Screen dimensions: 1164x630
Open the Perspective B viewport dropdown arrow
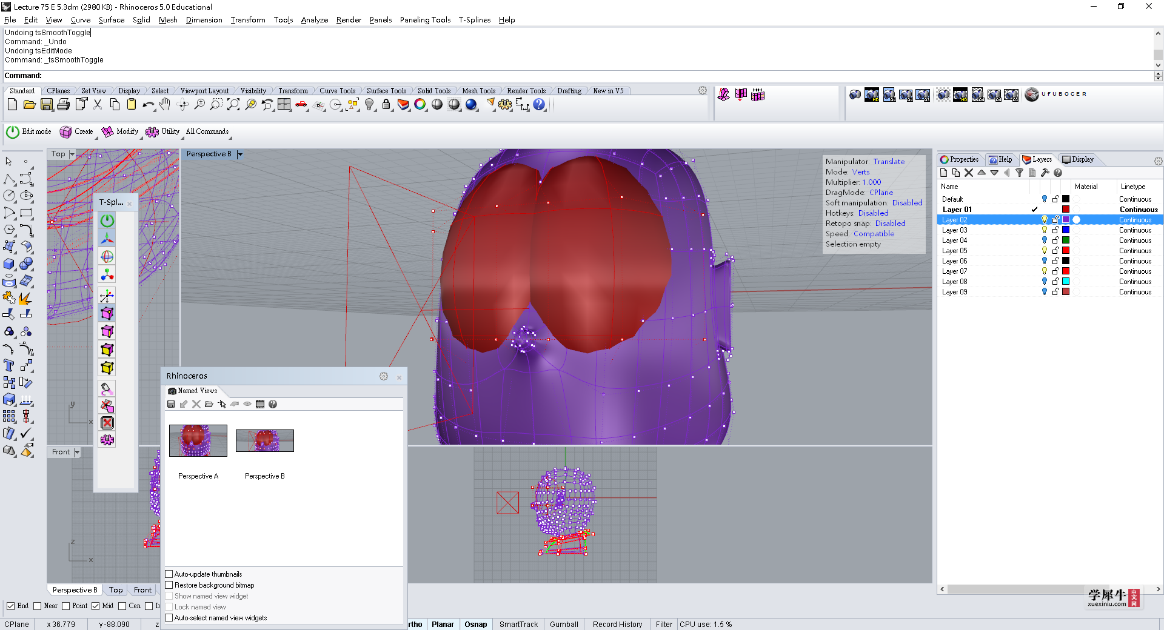coord(240,154)
